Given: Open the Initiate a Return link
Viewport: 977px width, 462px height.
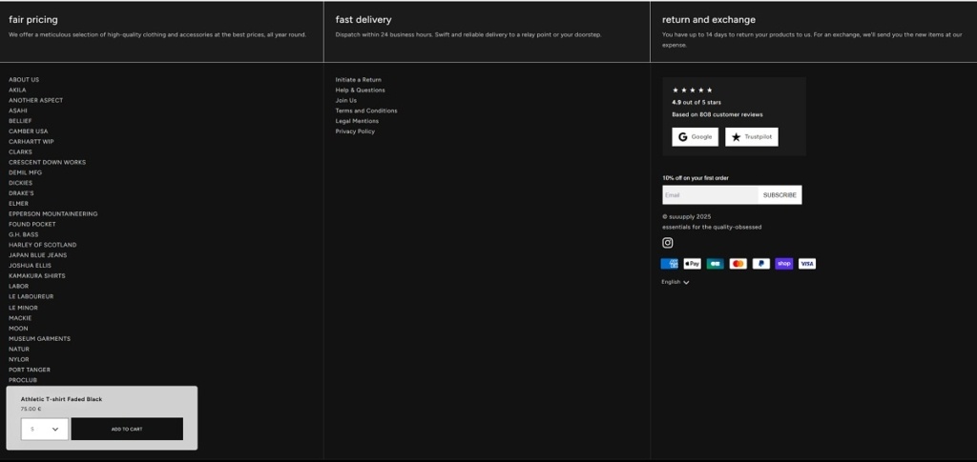Looking at the screenshot, I should pos(359,80).
